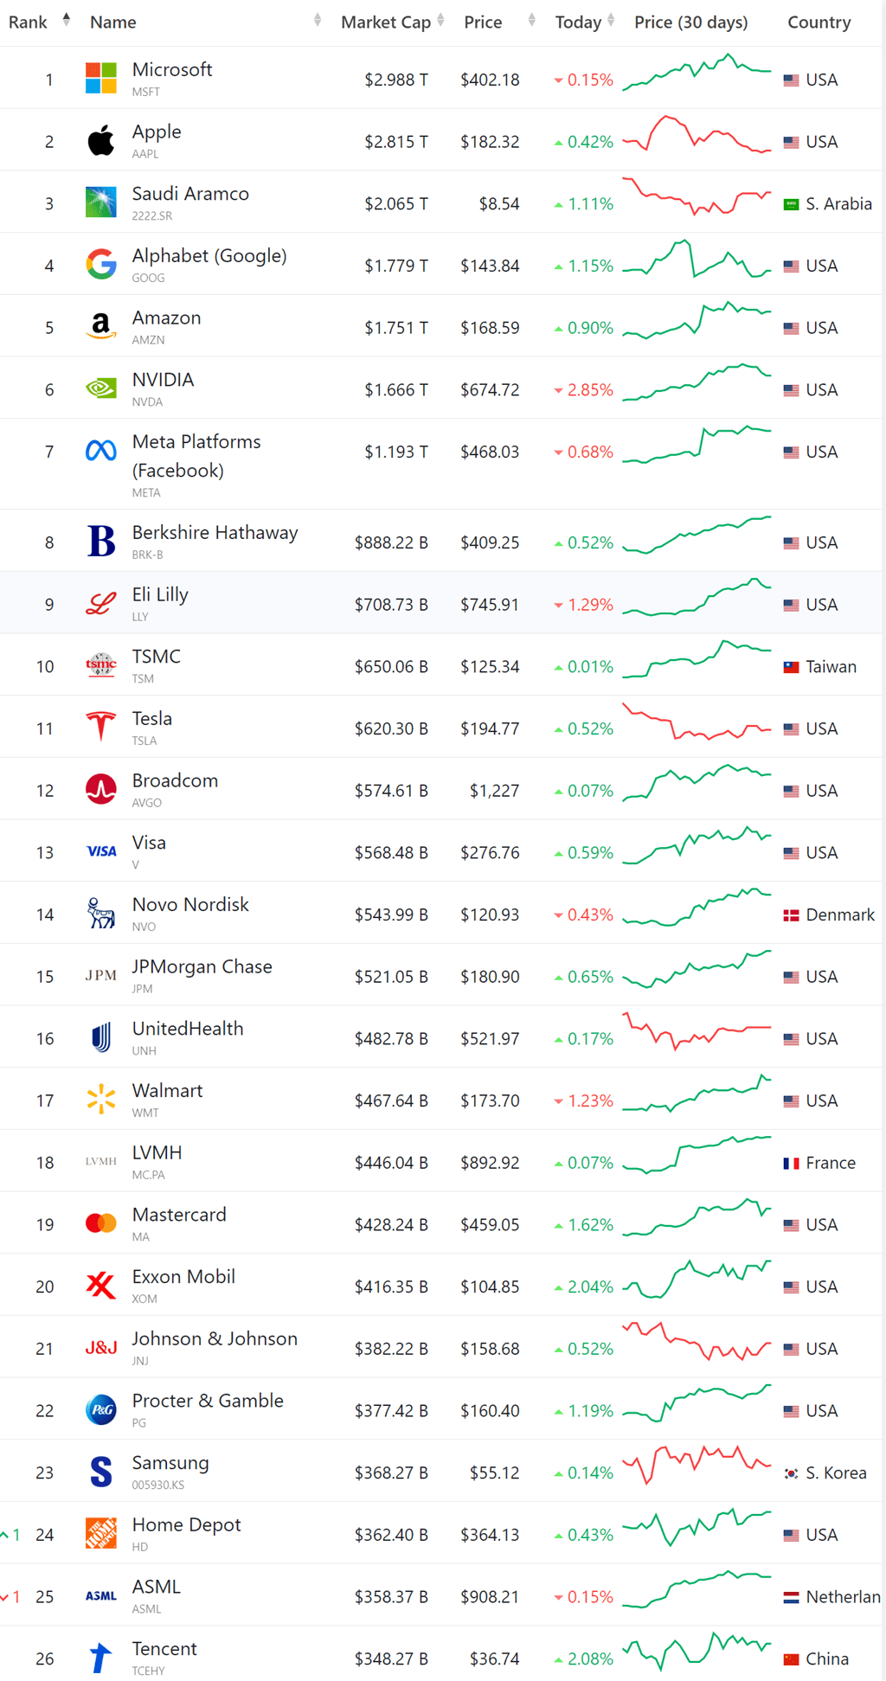
Task: Sort by Market Cap column header
Action: (x=386, y=22)
